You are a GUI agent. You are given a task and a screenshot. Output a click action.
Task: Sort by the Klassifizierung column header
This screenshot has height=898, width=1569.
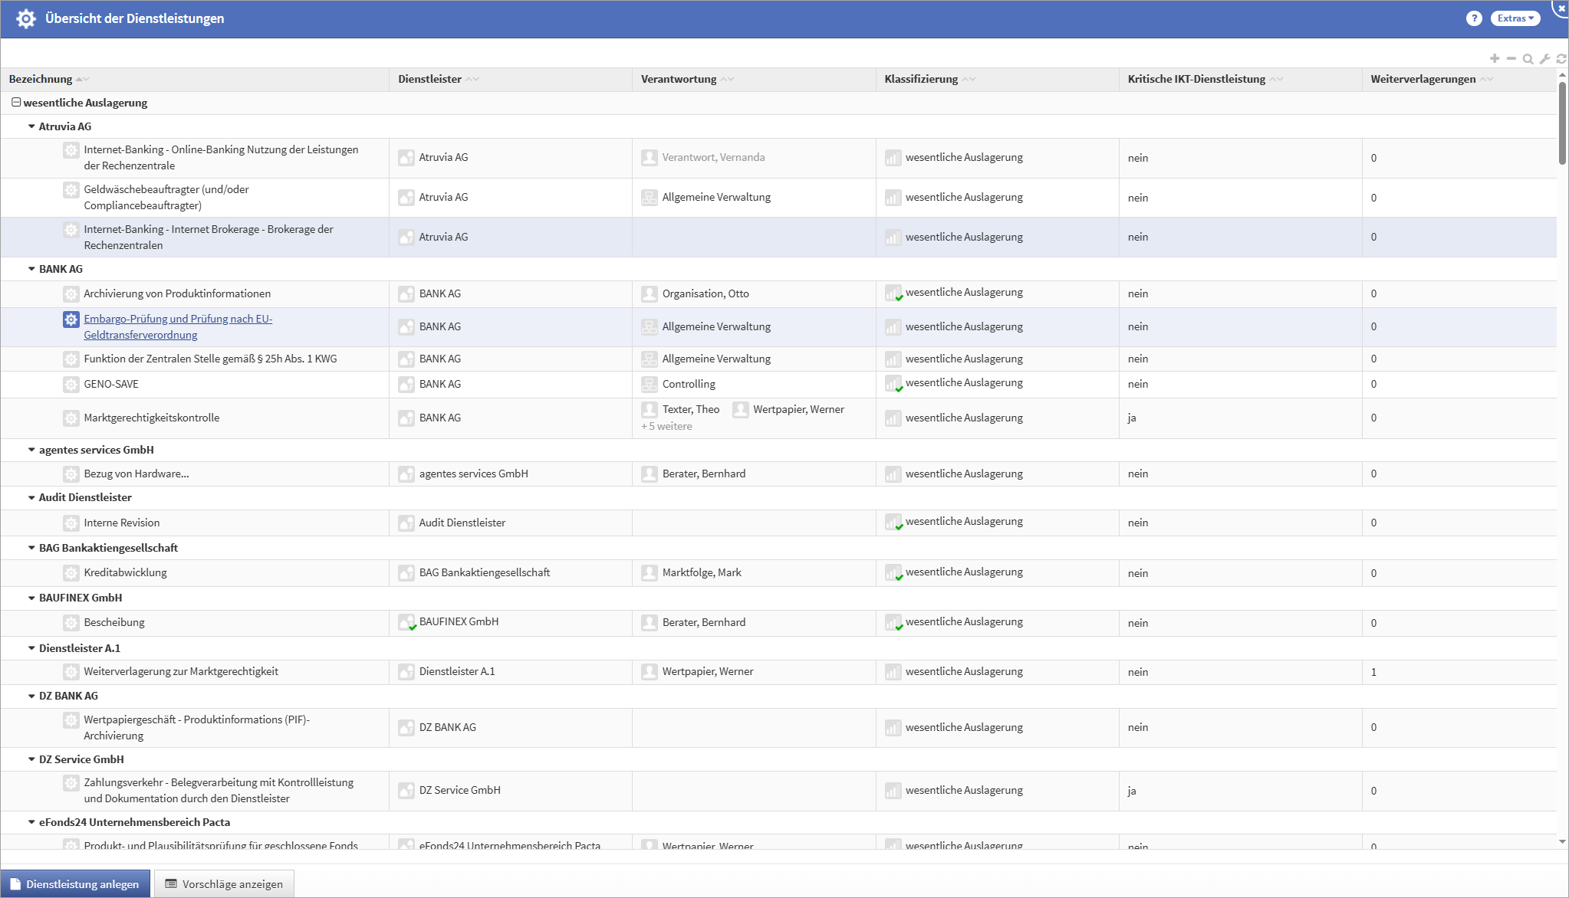pyautogui.click(x=920, y=79)
